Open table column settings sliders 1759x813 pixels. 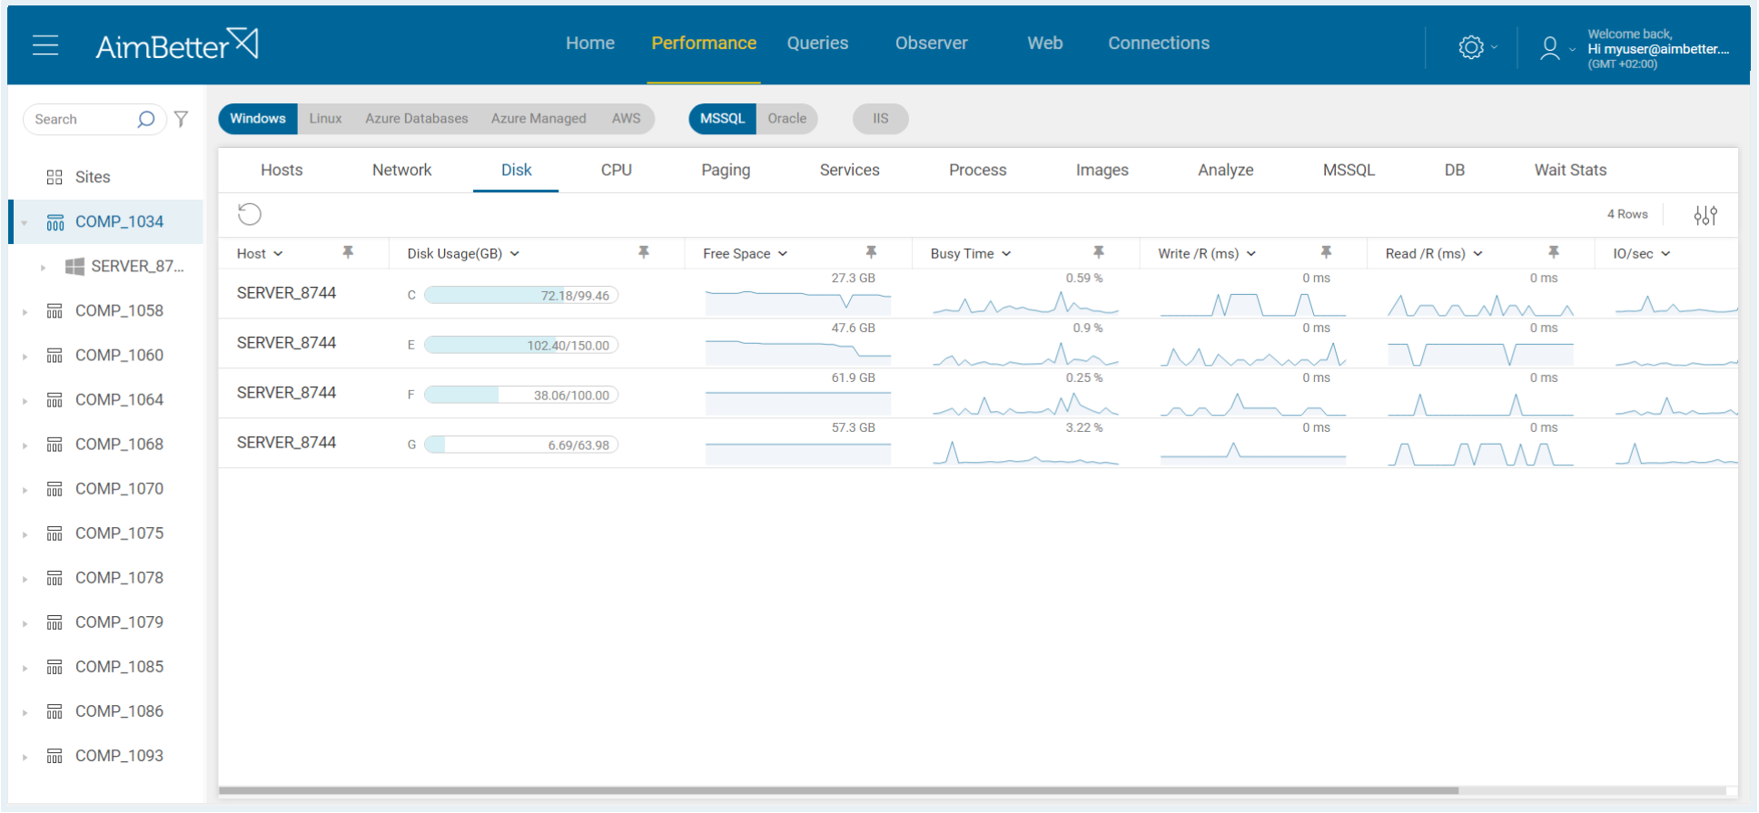[x=1705, y=215]
